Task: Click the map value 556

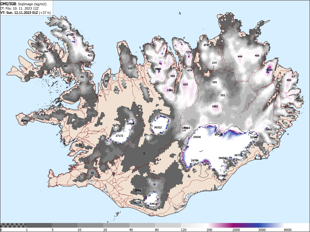Action: 173,76
